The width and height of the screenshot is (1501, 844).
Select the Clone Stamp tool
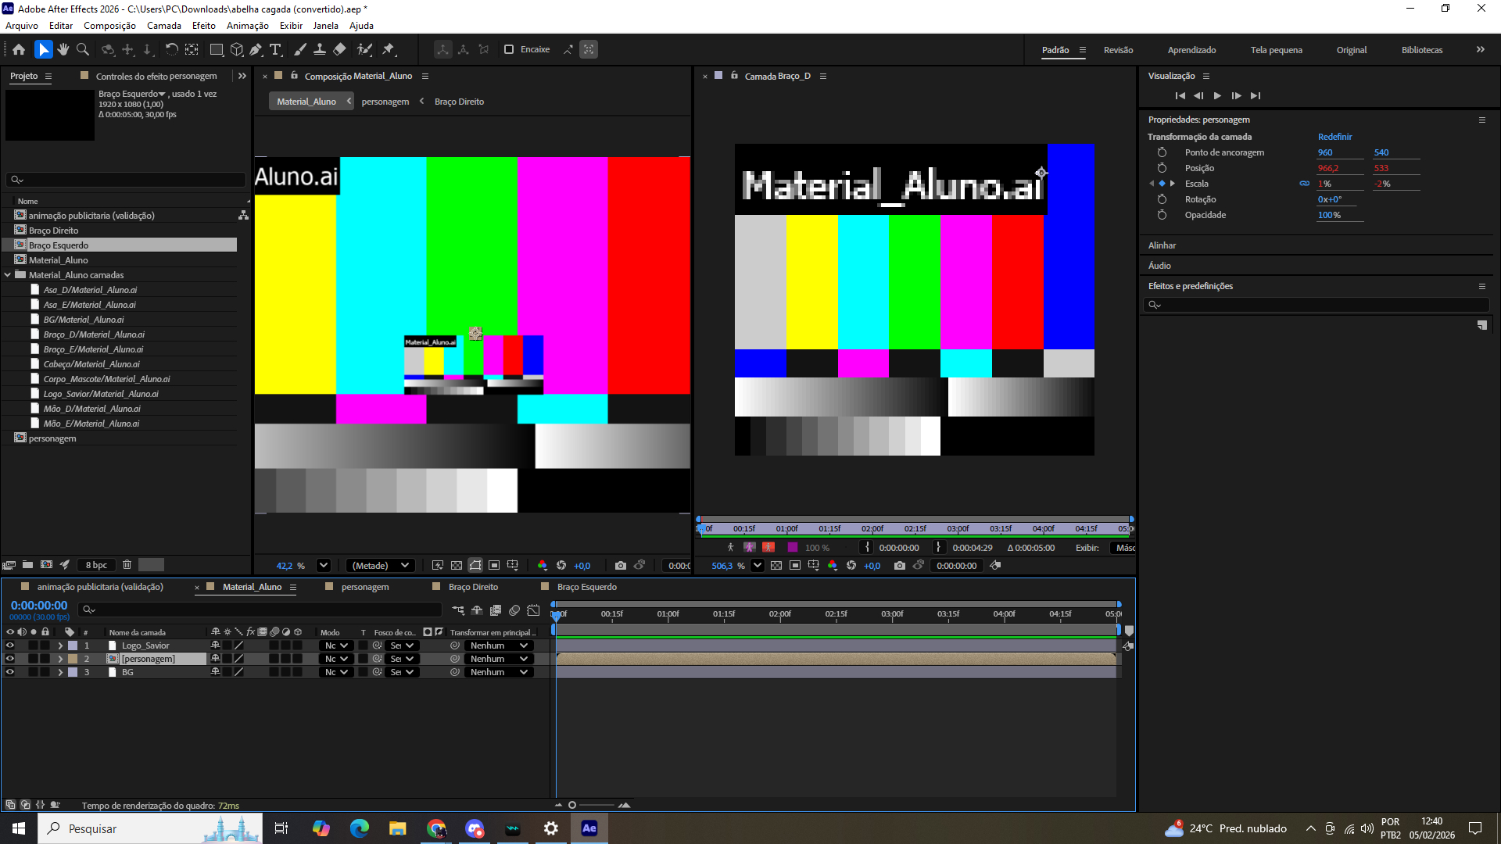320,49
